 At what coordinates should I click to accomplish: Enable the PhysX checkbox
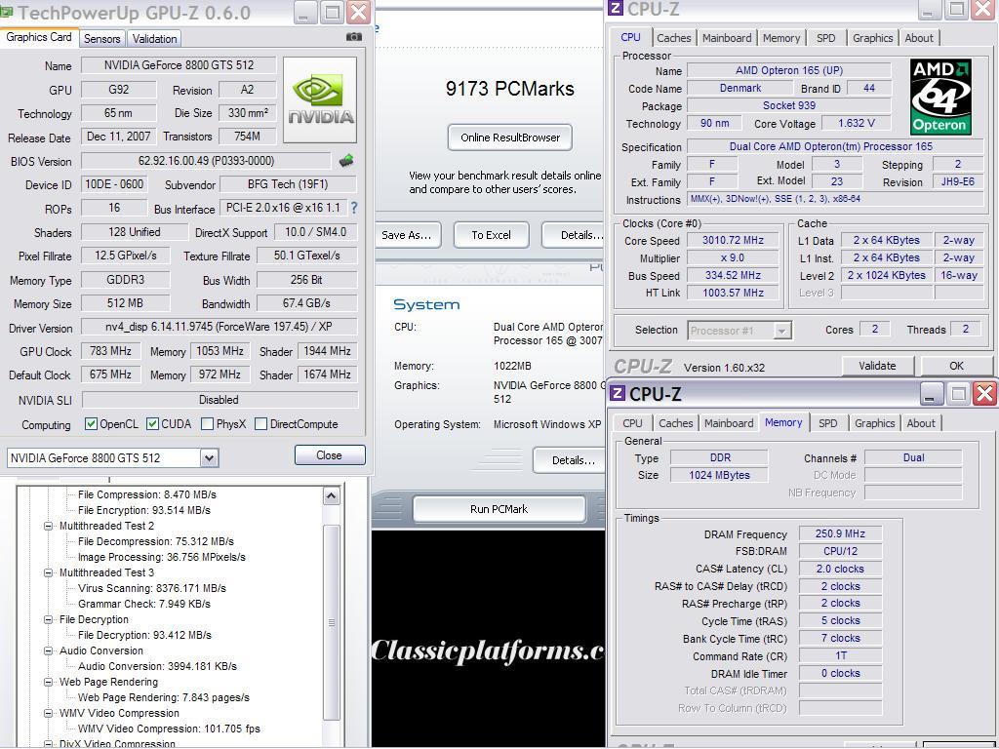tap(207, 424)
